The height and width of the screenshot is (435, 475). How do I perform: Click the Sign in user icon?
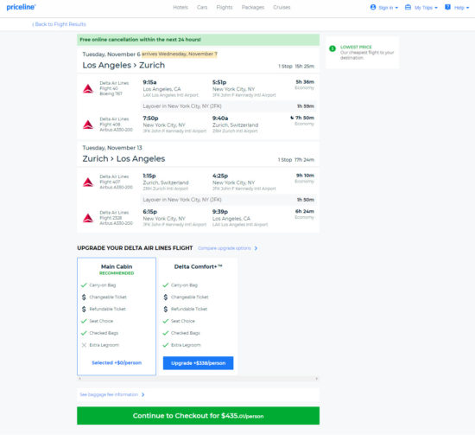(x=373, y=7)
